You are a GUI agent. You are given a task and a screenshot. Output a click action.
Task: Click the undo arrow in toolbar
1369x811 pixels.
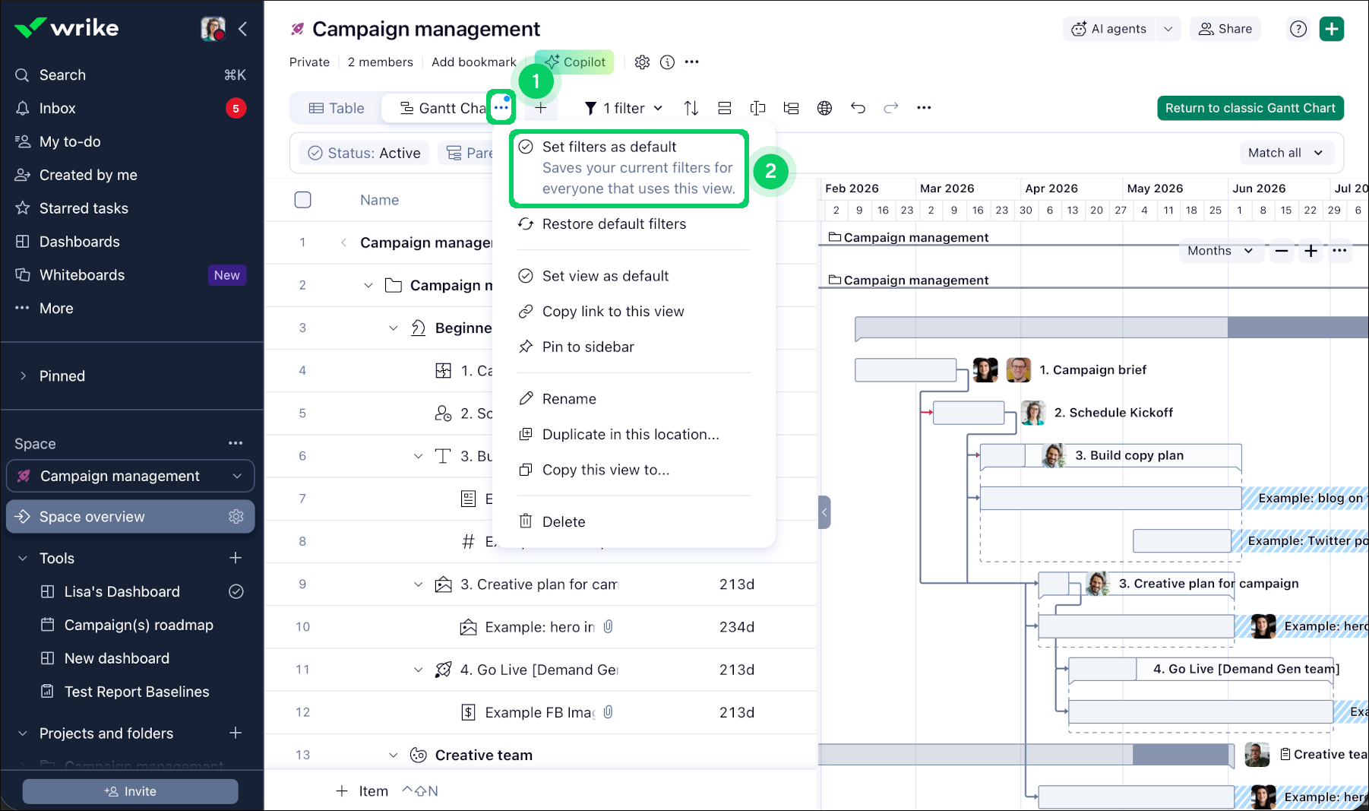coord(858,108)
